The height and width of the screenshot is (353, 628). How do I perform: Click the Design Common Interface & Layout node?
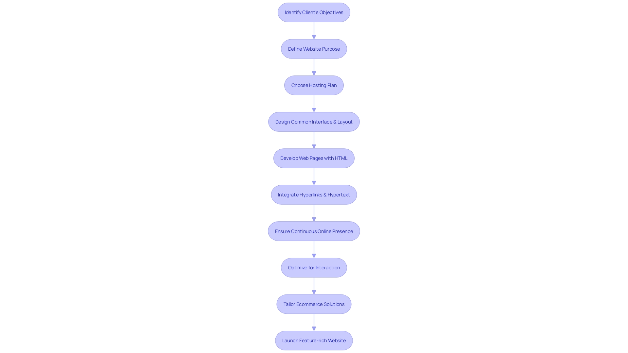[x=314, y=122]
